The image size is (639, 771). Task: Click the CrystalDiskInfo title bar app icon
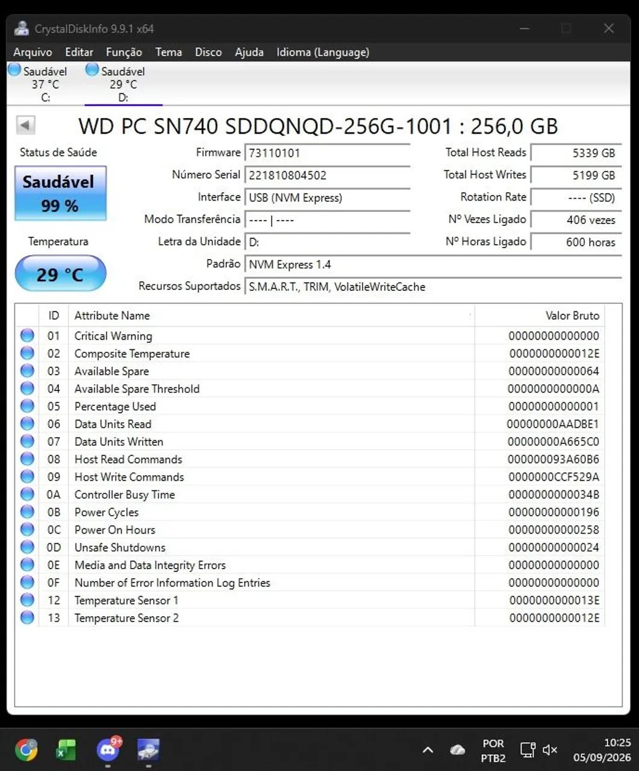(22, 28)
